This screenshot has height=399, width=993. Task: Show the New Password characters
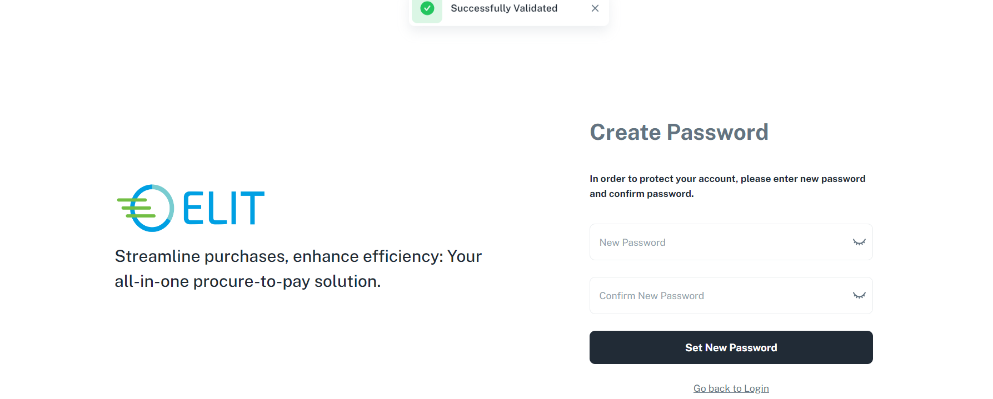coord(859,242)
